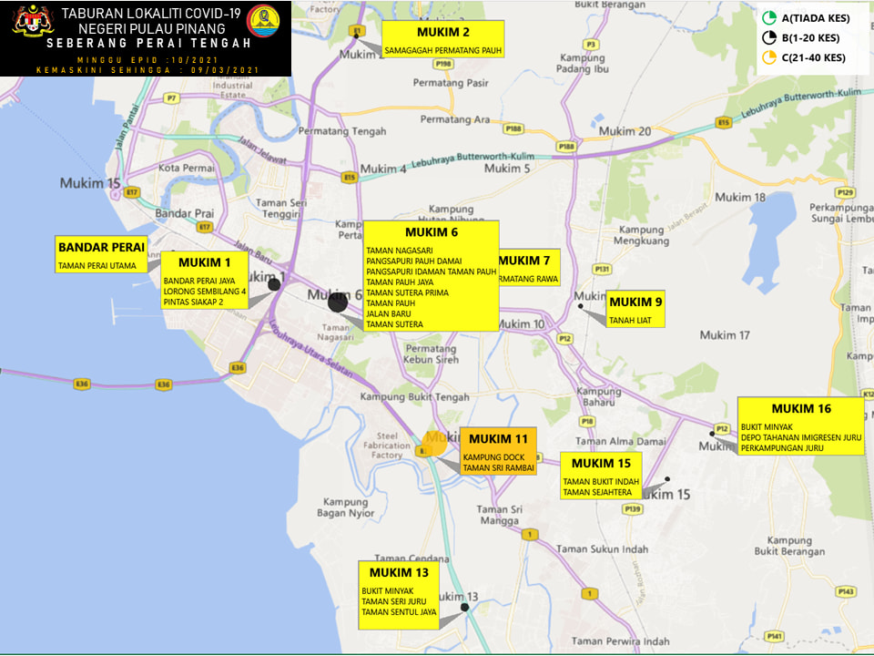Click the P3 road shield
The width and height of the screenshot is (874, 656).
pyautogui.click(x=590, y=44)
